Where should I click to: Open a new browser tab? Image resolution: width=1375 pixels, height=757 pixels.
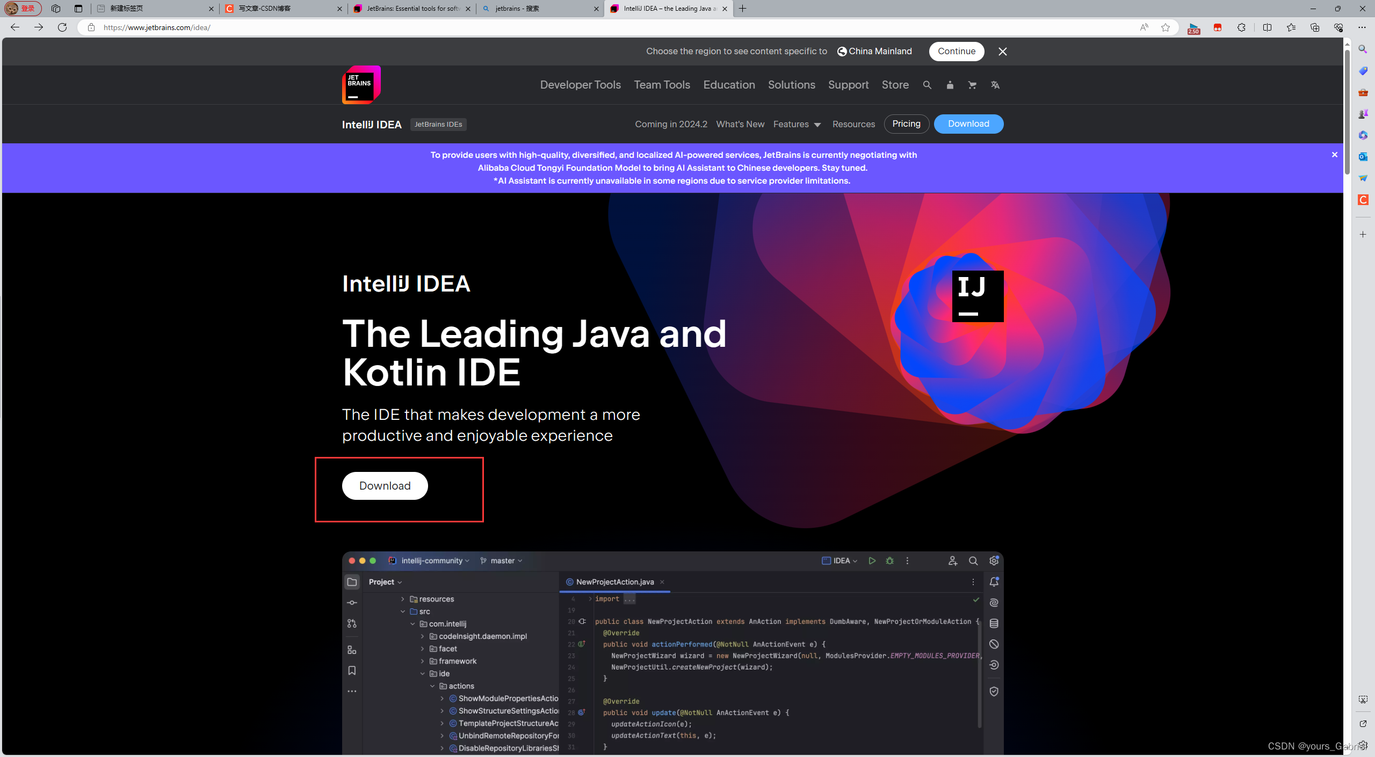pyautogui.click(x=742, y=9)
